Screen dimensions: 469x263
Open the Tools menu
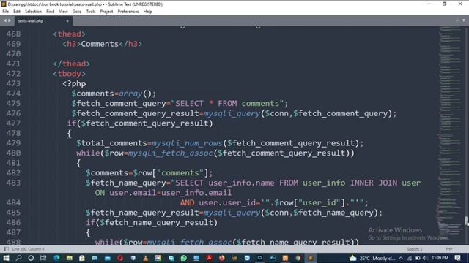[91, 12]
